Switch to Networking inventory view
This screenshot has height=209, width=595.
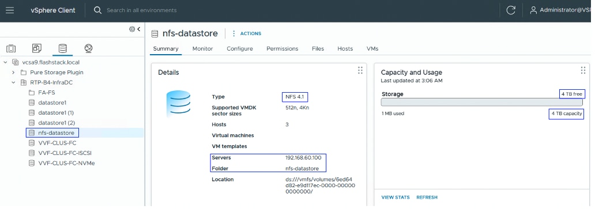tap(88, 48)
